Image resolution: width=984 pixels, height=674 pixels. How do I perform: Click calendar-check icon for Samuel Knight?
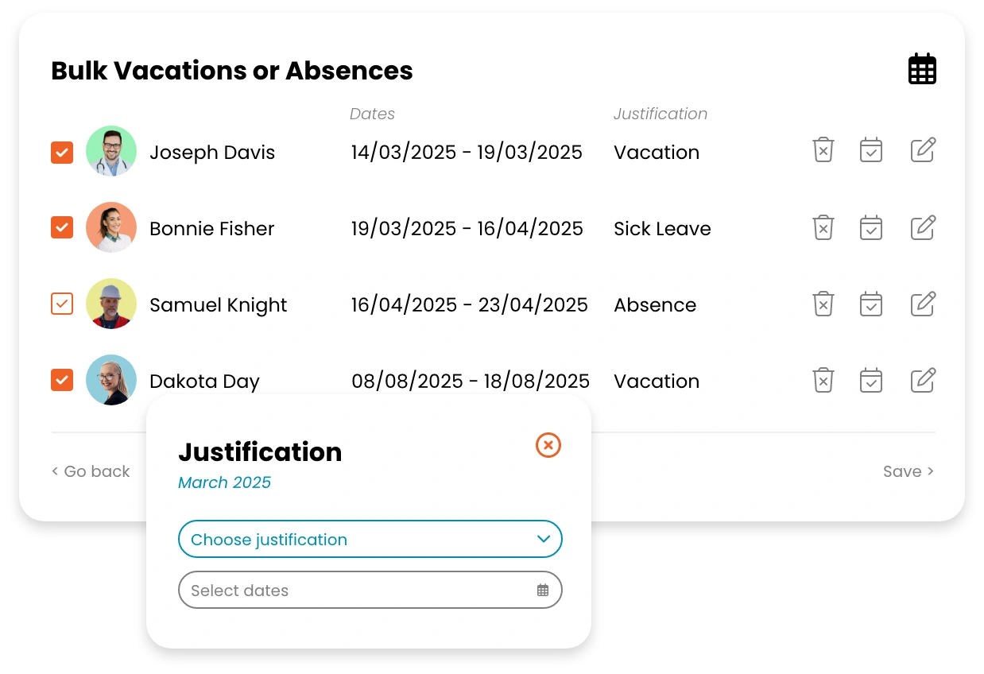(871, 304)
